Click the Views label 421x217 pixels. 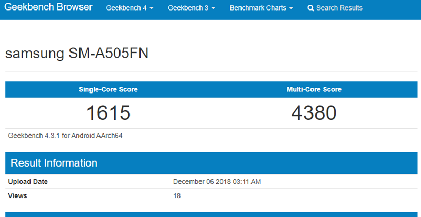18,196
